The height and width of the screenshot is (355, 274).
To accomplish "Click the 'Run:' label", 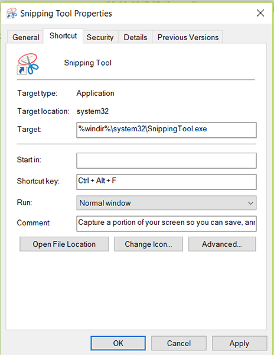I will click(x=24, y=202).
